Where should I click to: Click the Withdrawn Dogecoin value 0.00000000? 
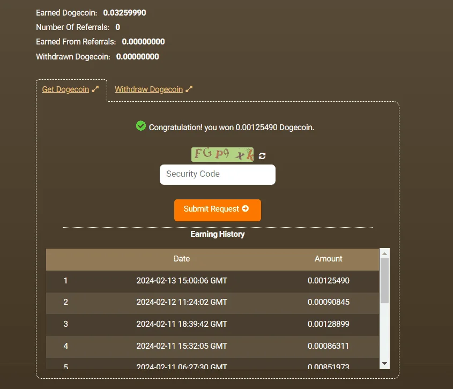pyautogui.click(x=138, y=57)
